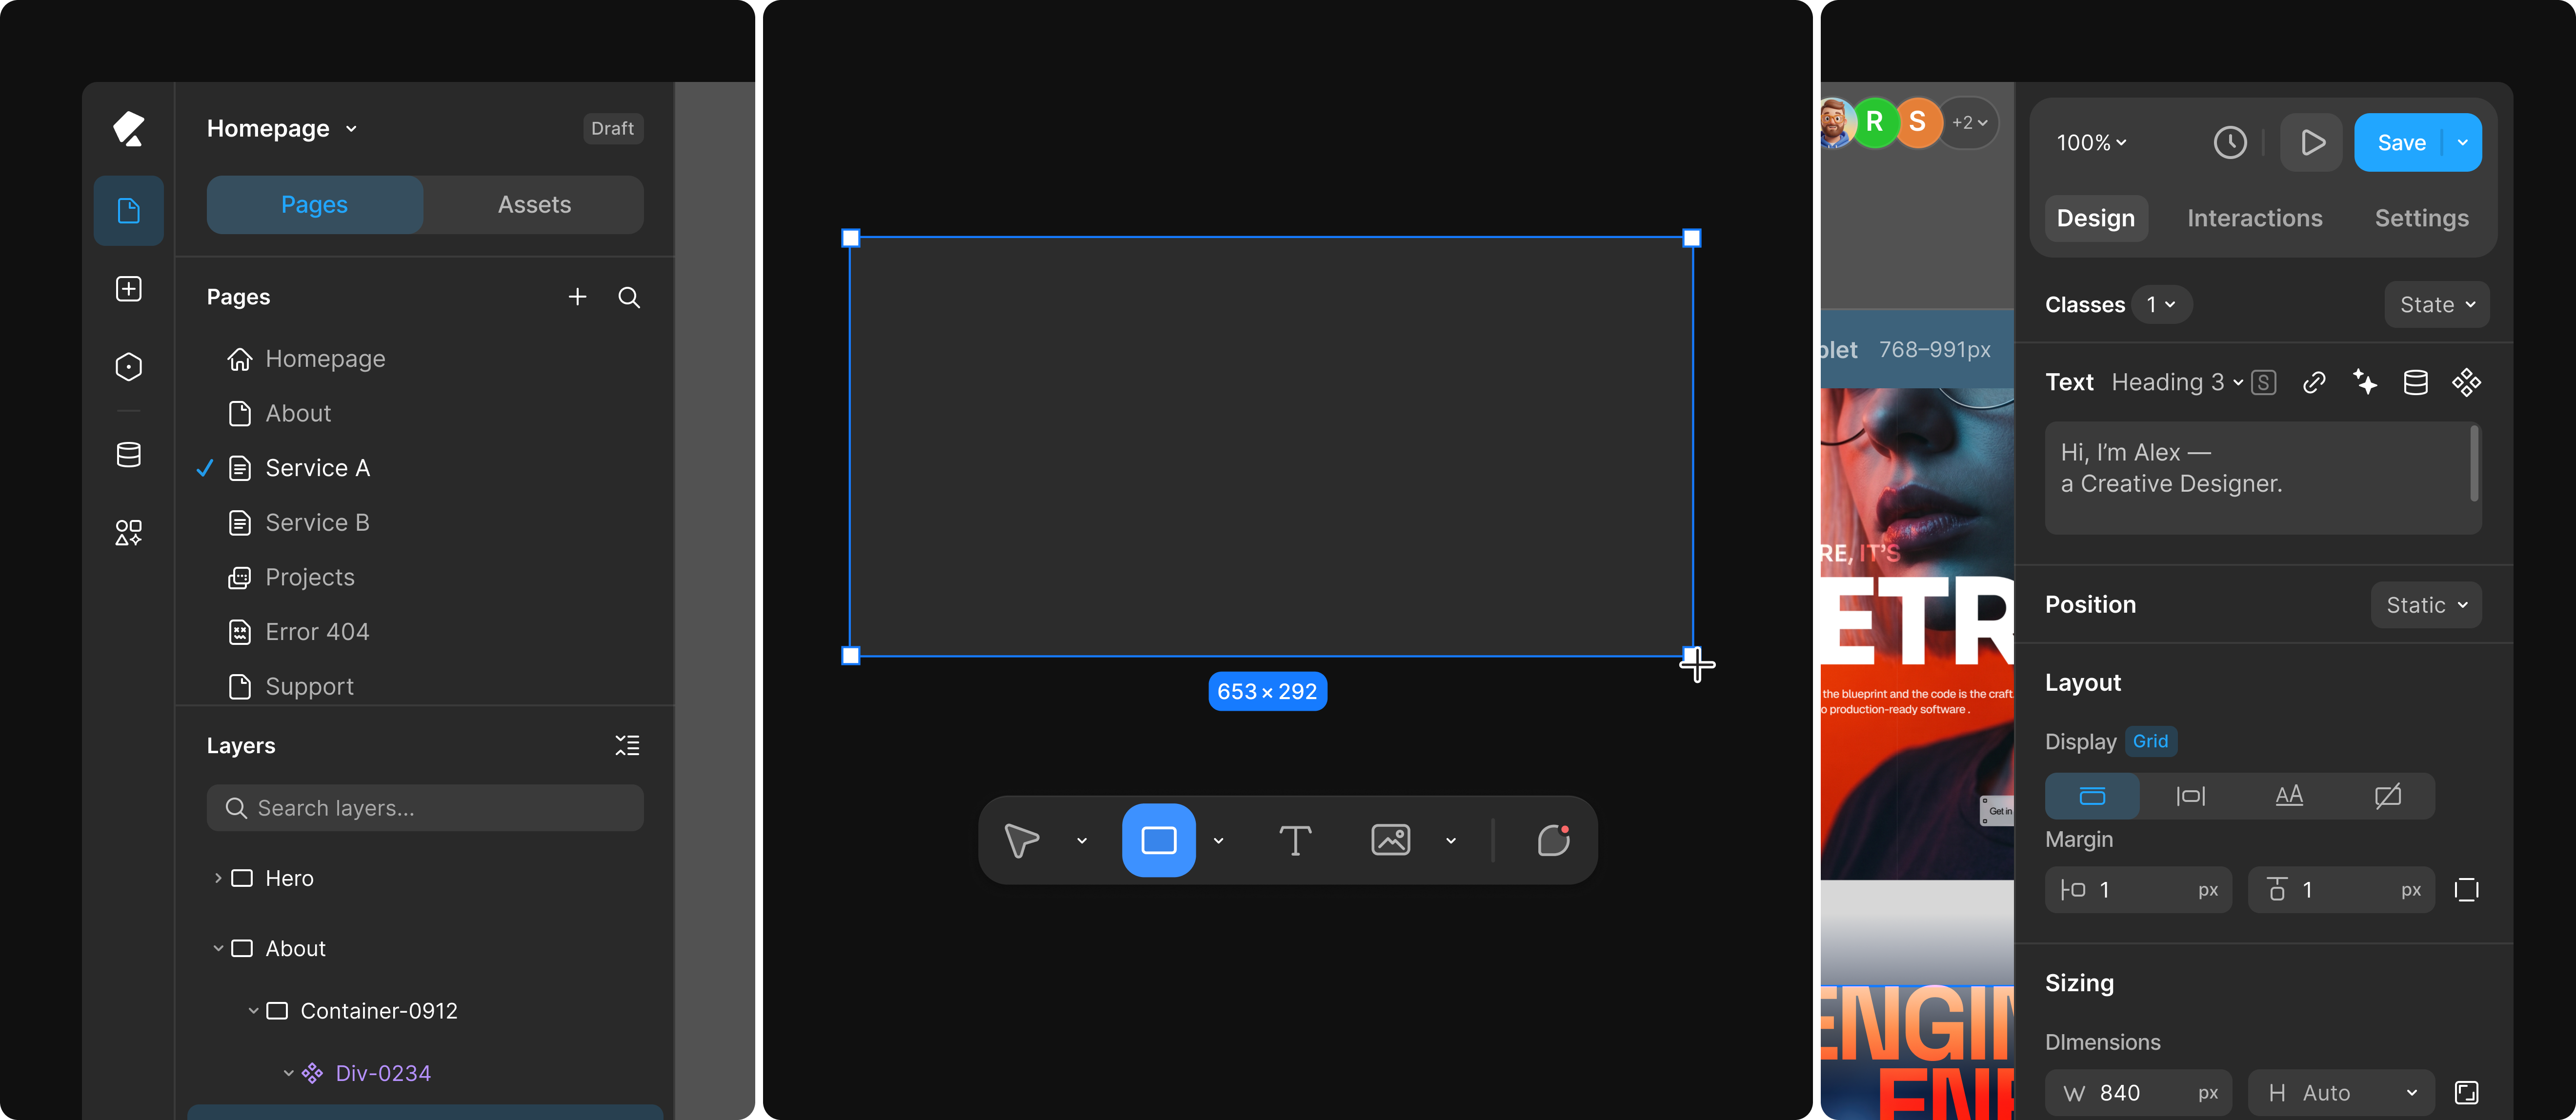The image size is (2576, 1120).
Task: Click the boxed S style icon beside Heading 3
Action: pyautogui.click(x=2264, y=382)
